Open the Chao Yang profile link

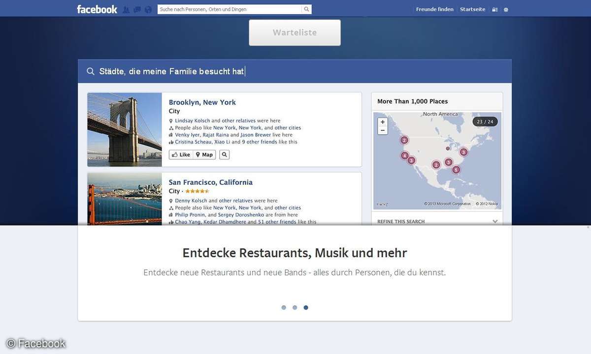[188, 222]
